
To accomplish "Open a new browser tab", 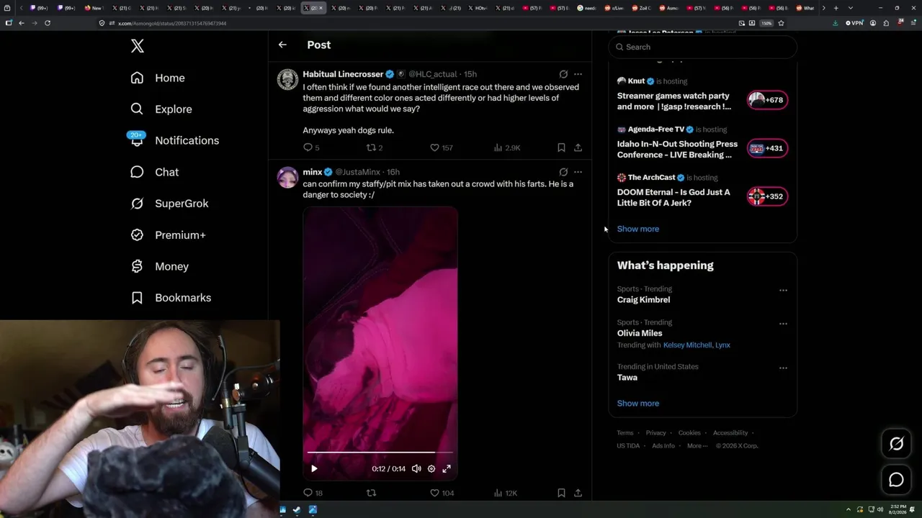I will point(836,8).
